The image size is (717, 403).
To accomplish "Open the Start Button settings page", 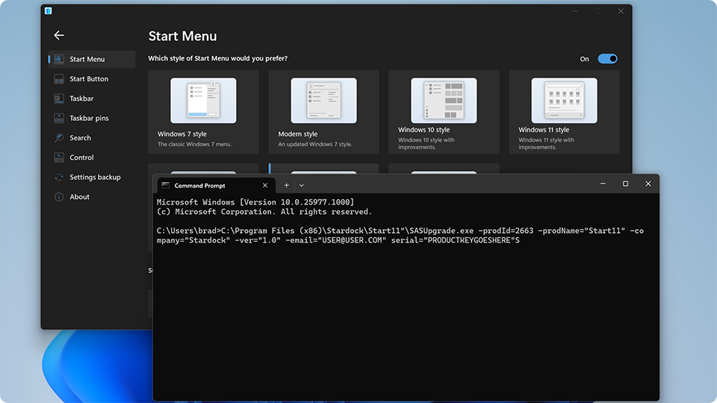I will 92,78.
